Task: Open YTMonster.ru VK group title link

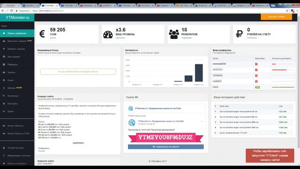Action: tap(158, 108)
